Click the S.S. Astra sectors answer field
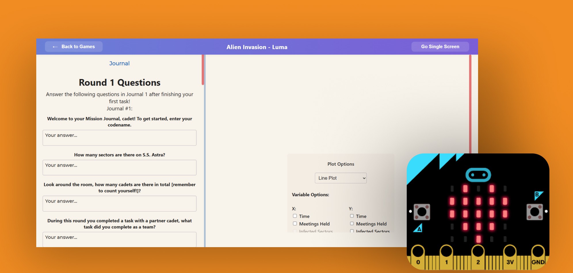Screen dimensions: 573x273 click(119, 168)
